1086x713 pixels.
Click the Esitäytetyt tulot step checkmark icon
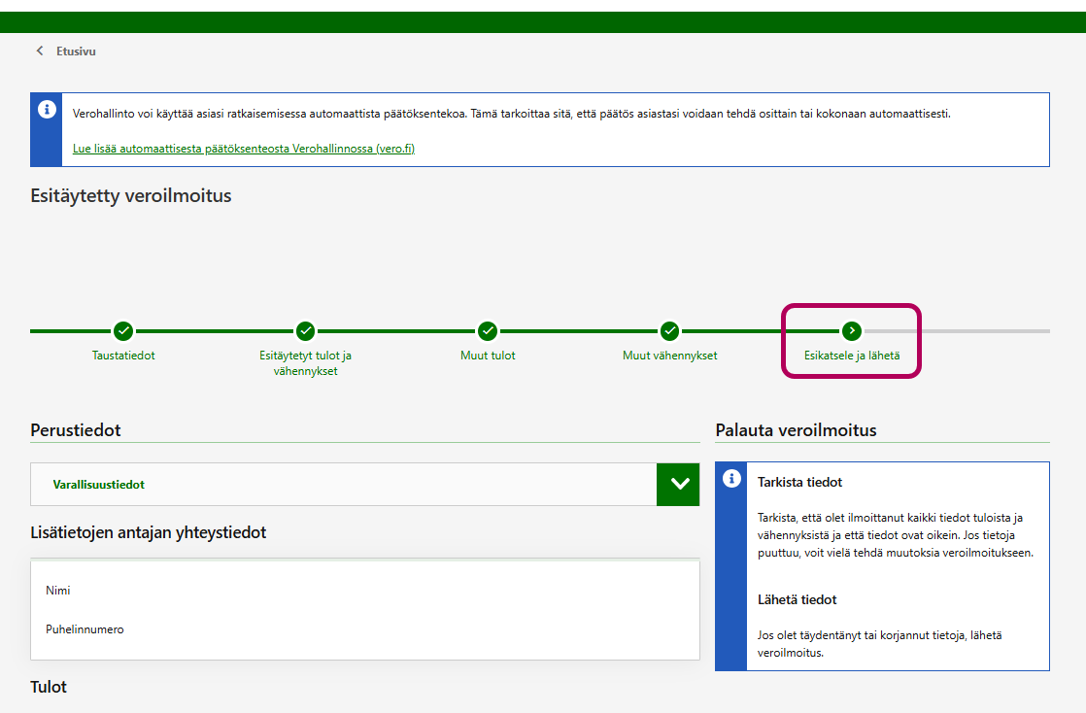pos(305,331)
